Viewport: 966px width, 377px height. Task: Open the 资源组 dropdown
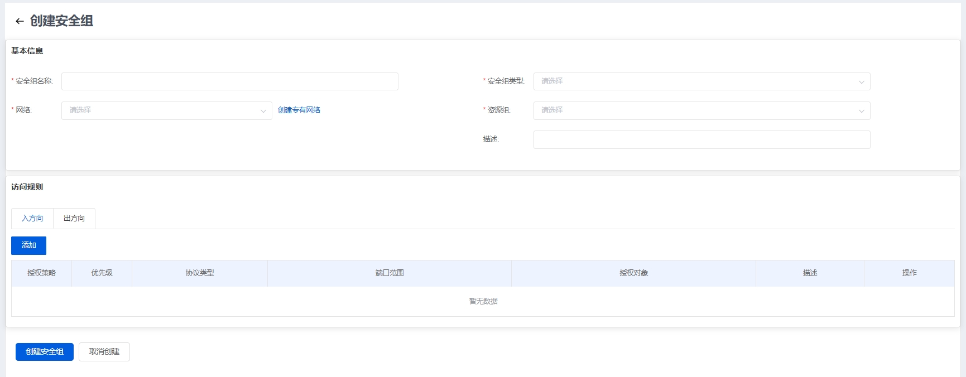(x=701, y=110)
